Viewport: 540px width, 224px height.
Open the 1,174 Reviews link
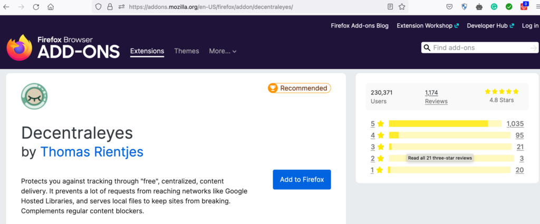click(x=436, y=96)
